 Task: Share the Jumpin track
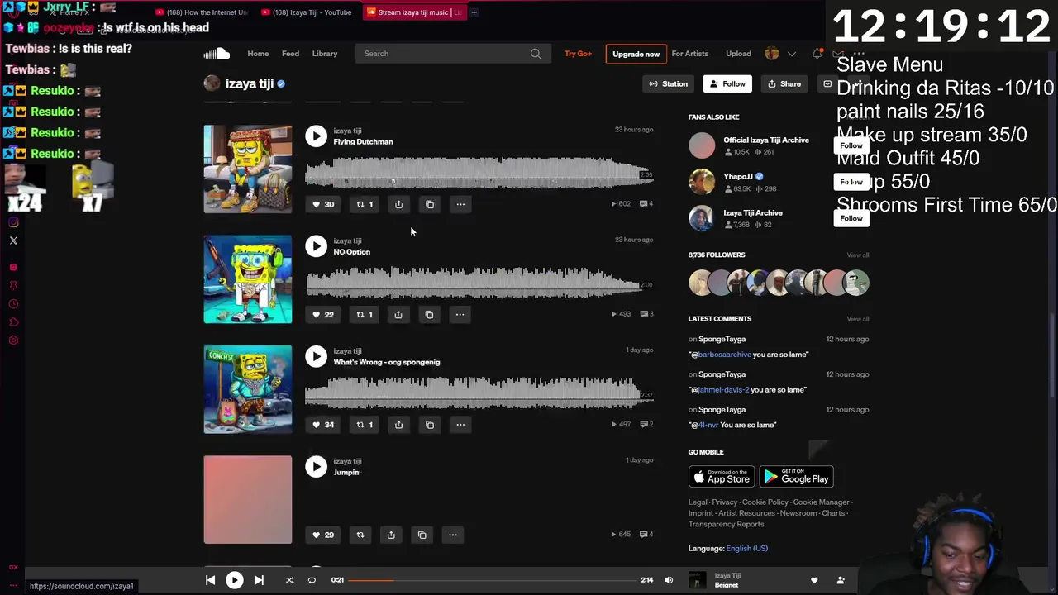click(391, 535)
